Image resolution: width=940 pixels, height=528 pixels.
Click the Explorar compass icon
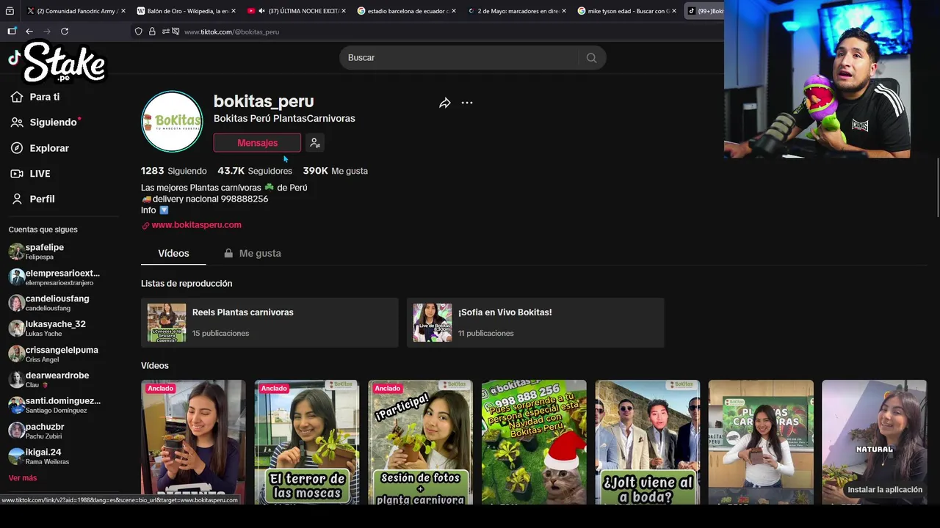tap(17, 148)
